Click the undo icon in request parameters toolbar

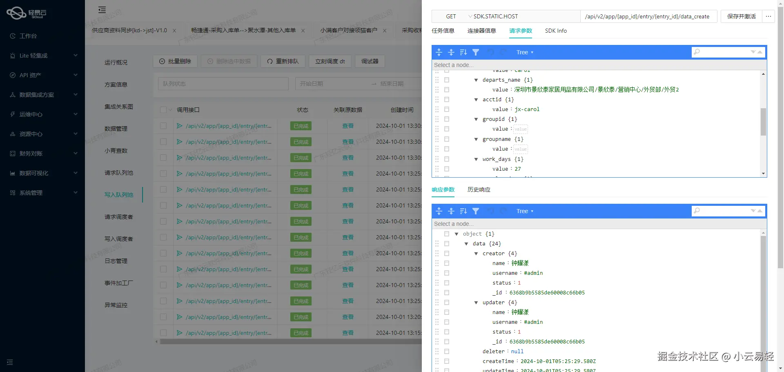(491, 52)
